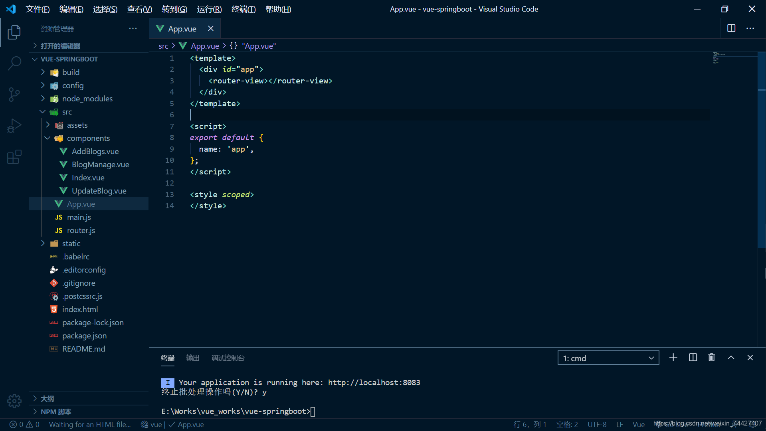Open the Run and Debug view
The image size is (766, 431).
[x=14, y=126]
